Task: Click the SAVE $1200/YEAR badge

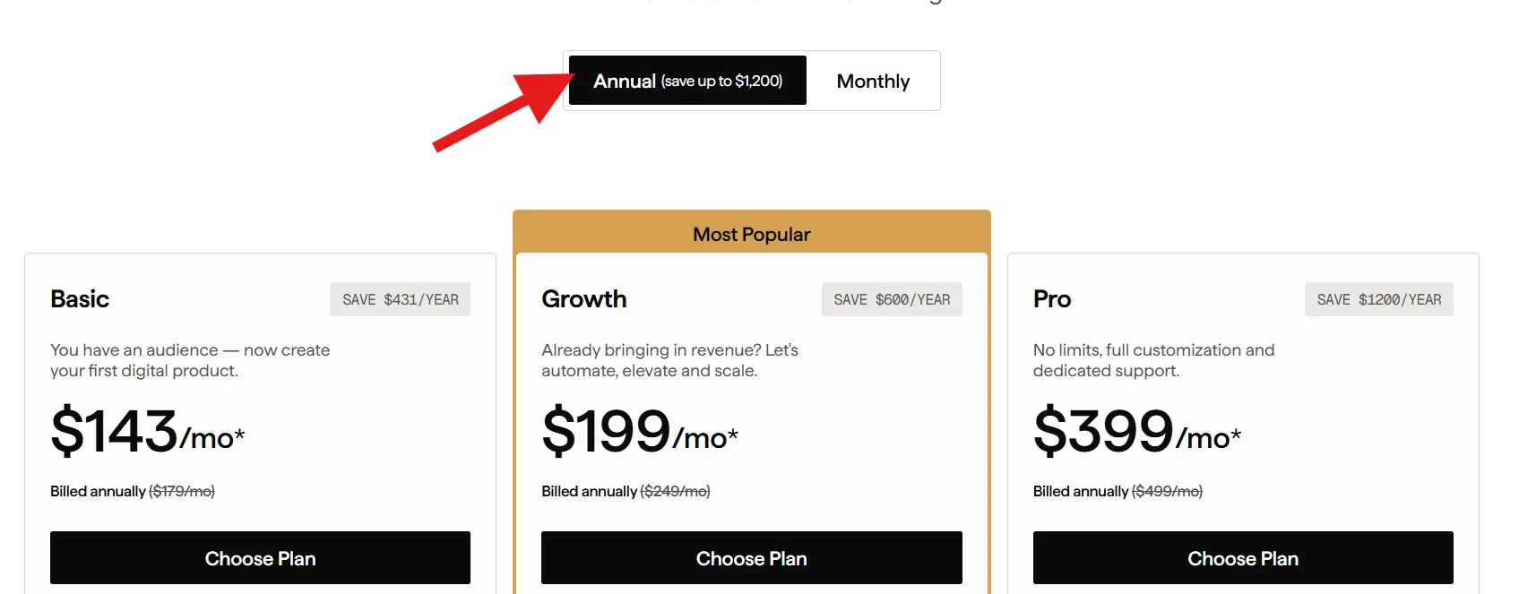Action: [1378, 299]
